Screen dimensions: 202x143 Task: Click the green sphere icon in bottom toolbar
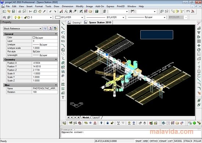(194, 123)
